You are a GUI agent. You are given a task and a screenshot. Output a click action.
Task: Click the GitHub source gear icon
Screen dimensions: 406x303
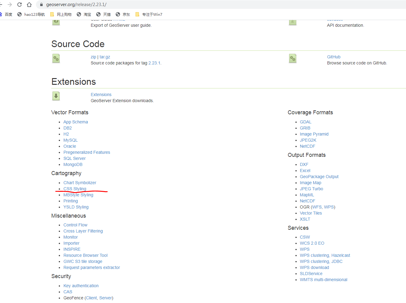[293, 58]
